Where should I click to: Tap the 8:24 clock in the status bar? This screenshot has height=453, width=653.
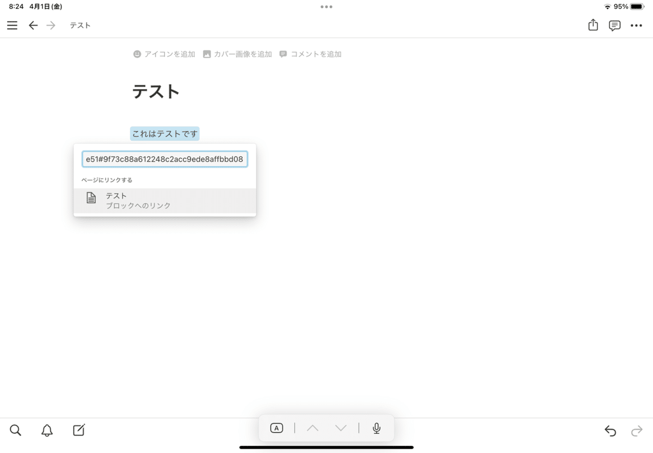pos(16,7)
